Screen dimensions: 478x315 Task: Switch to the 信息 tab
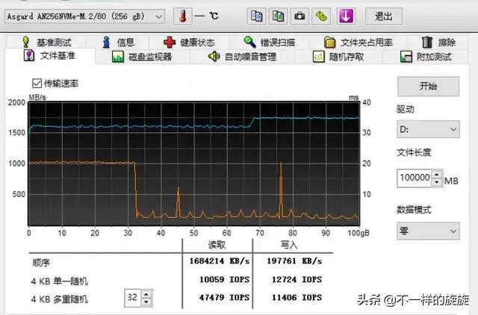(118, 42)
